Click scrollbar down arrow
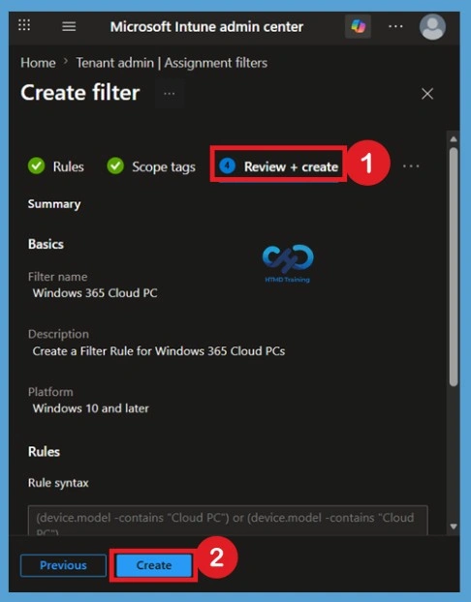 pyautogui.click(x=454, y=527)
